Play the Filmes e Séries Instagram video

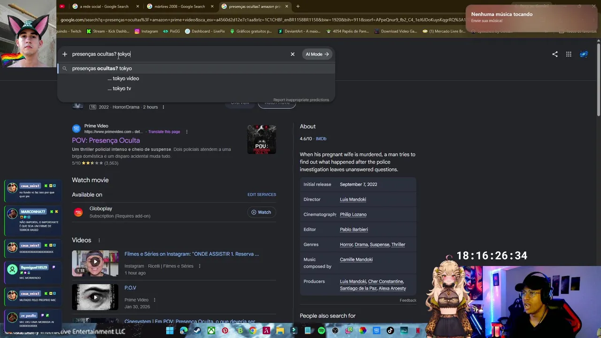point(95,263)
